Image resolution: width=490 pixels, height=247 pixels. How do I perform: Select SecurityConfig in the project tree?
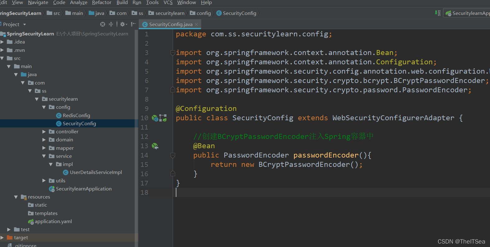[79, 124]
